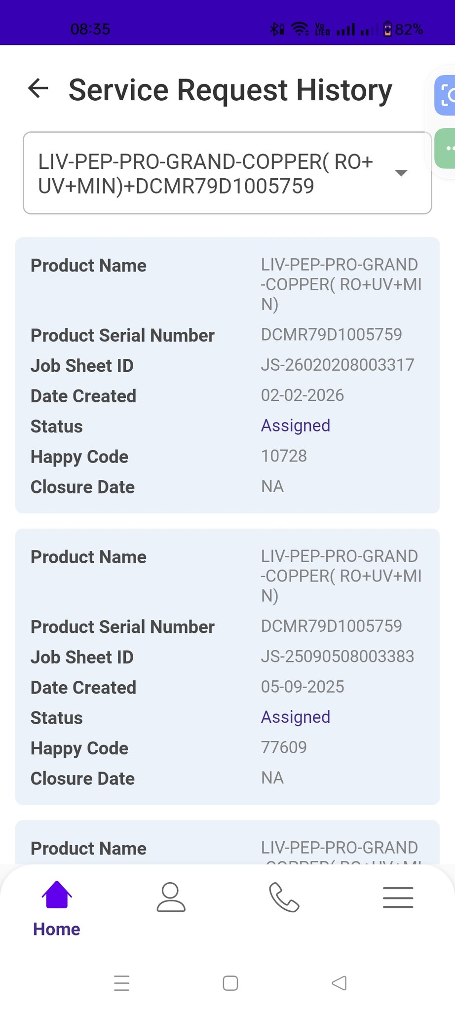Image resolution: width=455 pixels, height=1011 pixels.
Task: Open the hamburger menu icon
Action: 398,896
